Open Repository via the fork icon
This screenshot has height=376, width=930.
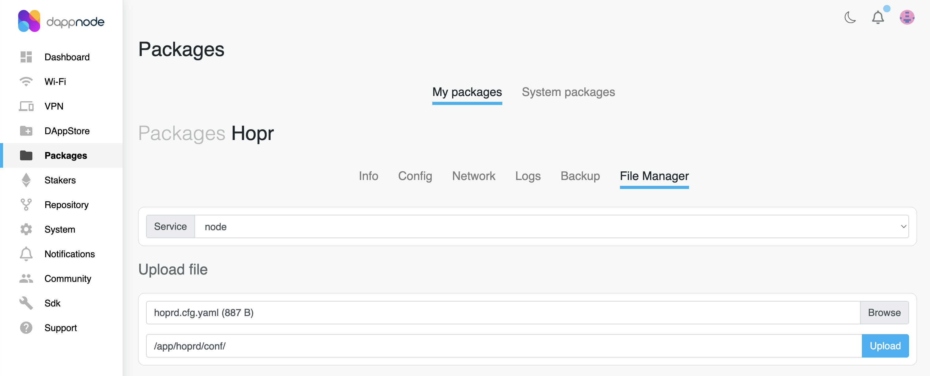point(26,205)
